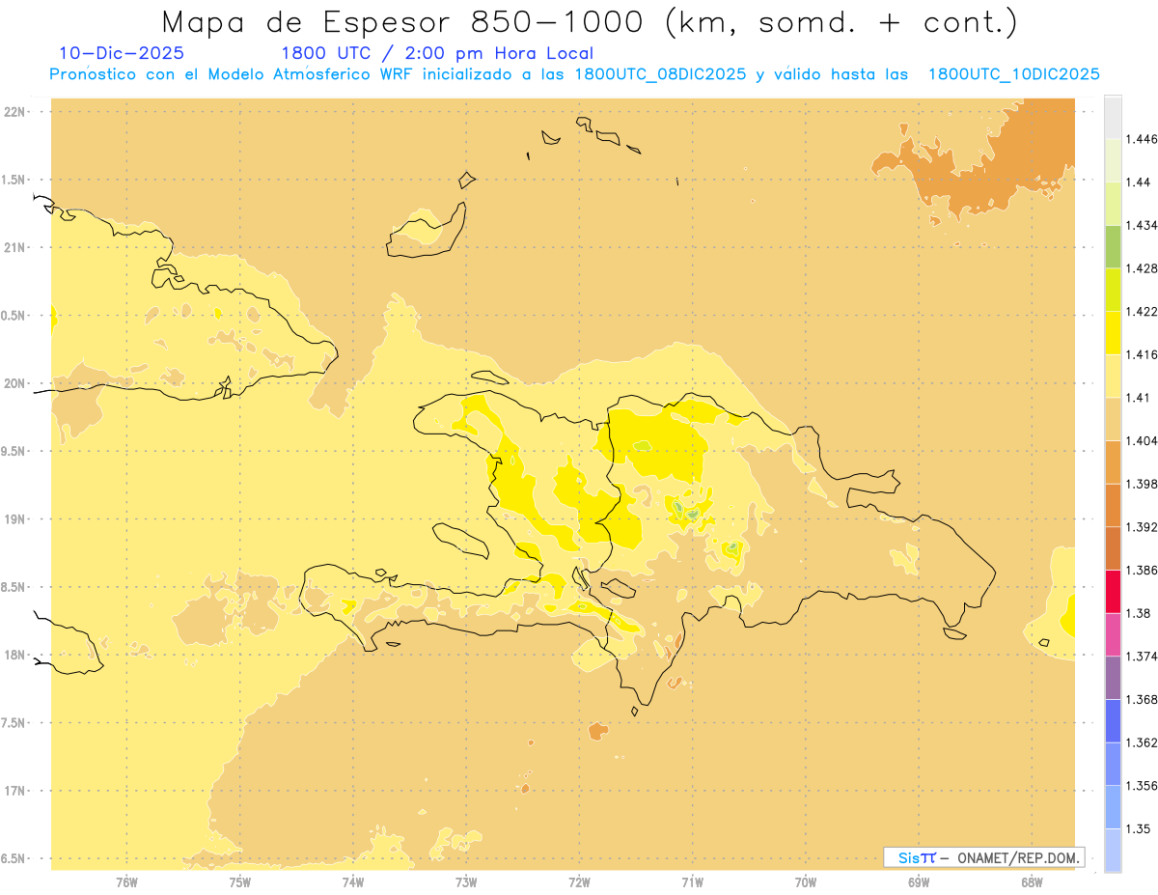The width and height of the screenshot is (1158, 895).
Task: Pick the pink swatch between 1.374 and 1.38
Action: [1113, 634]
